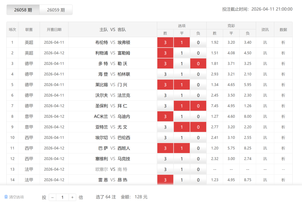Deselect loss (0) for 多特 vs 勒沃
This screenshot has width=302, height=203.
[198, 64]
